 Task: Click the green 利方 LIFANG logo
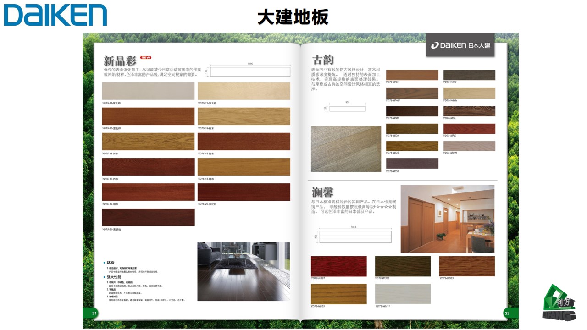click(559, 302)
